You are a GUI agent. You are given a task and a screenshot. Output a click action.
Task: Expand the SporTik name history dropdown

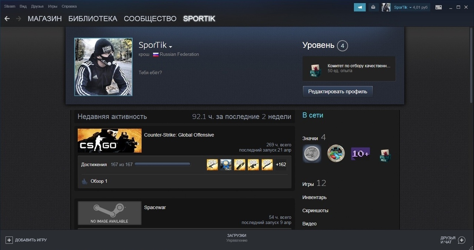171,47
